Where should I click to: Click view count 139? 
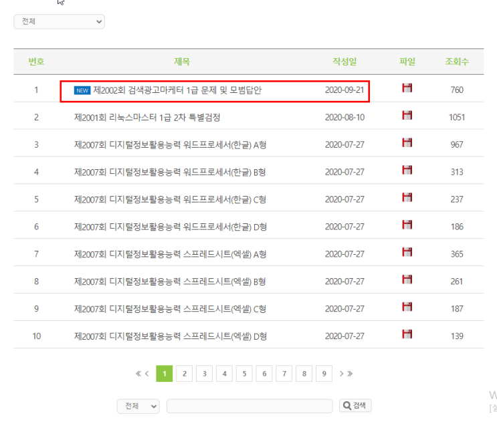pos(457,336)
